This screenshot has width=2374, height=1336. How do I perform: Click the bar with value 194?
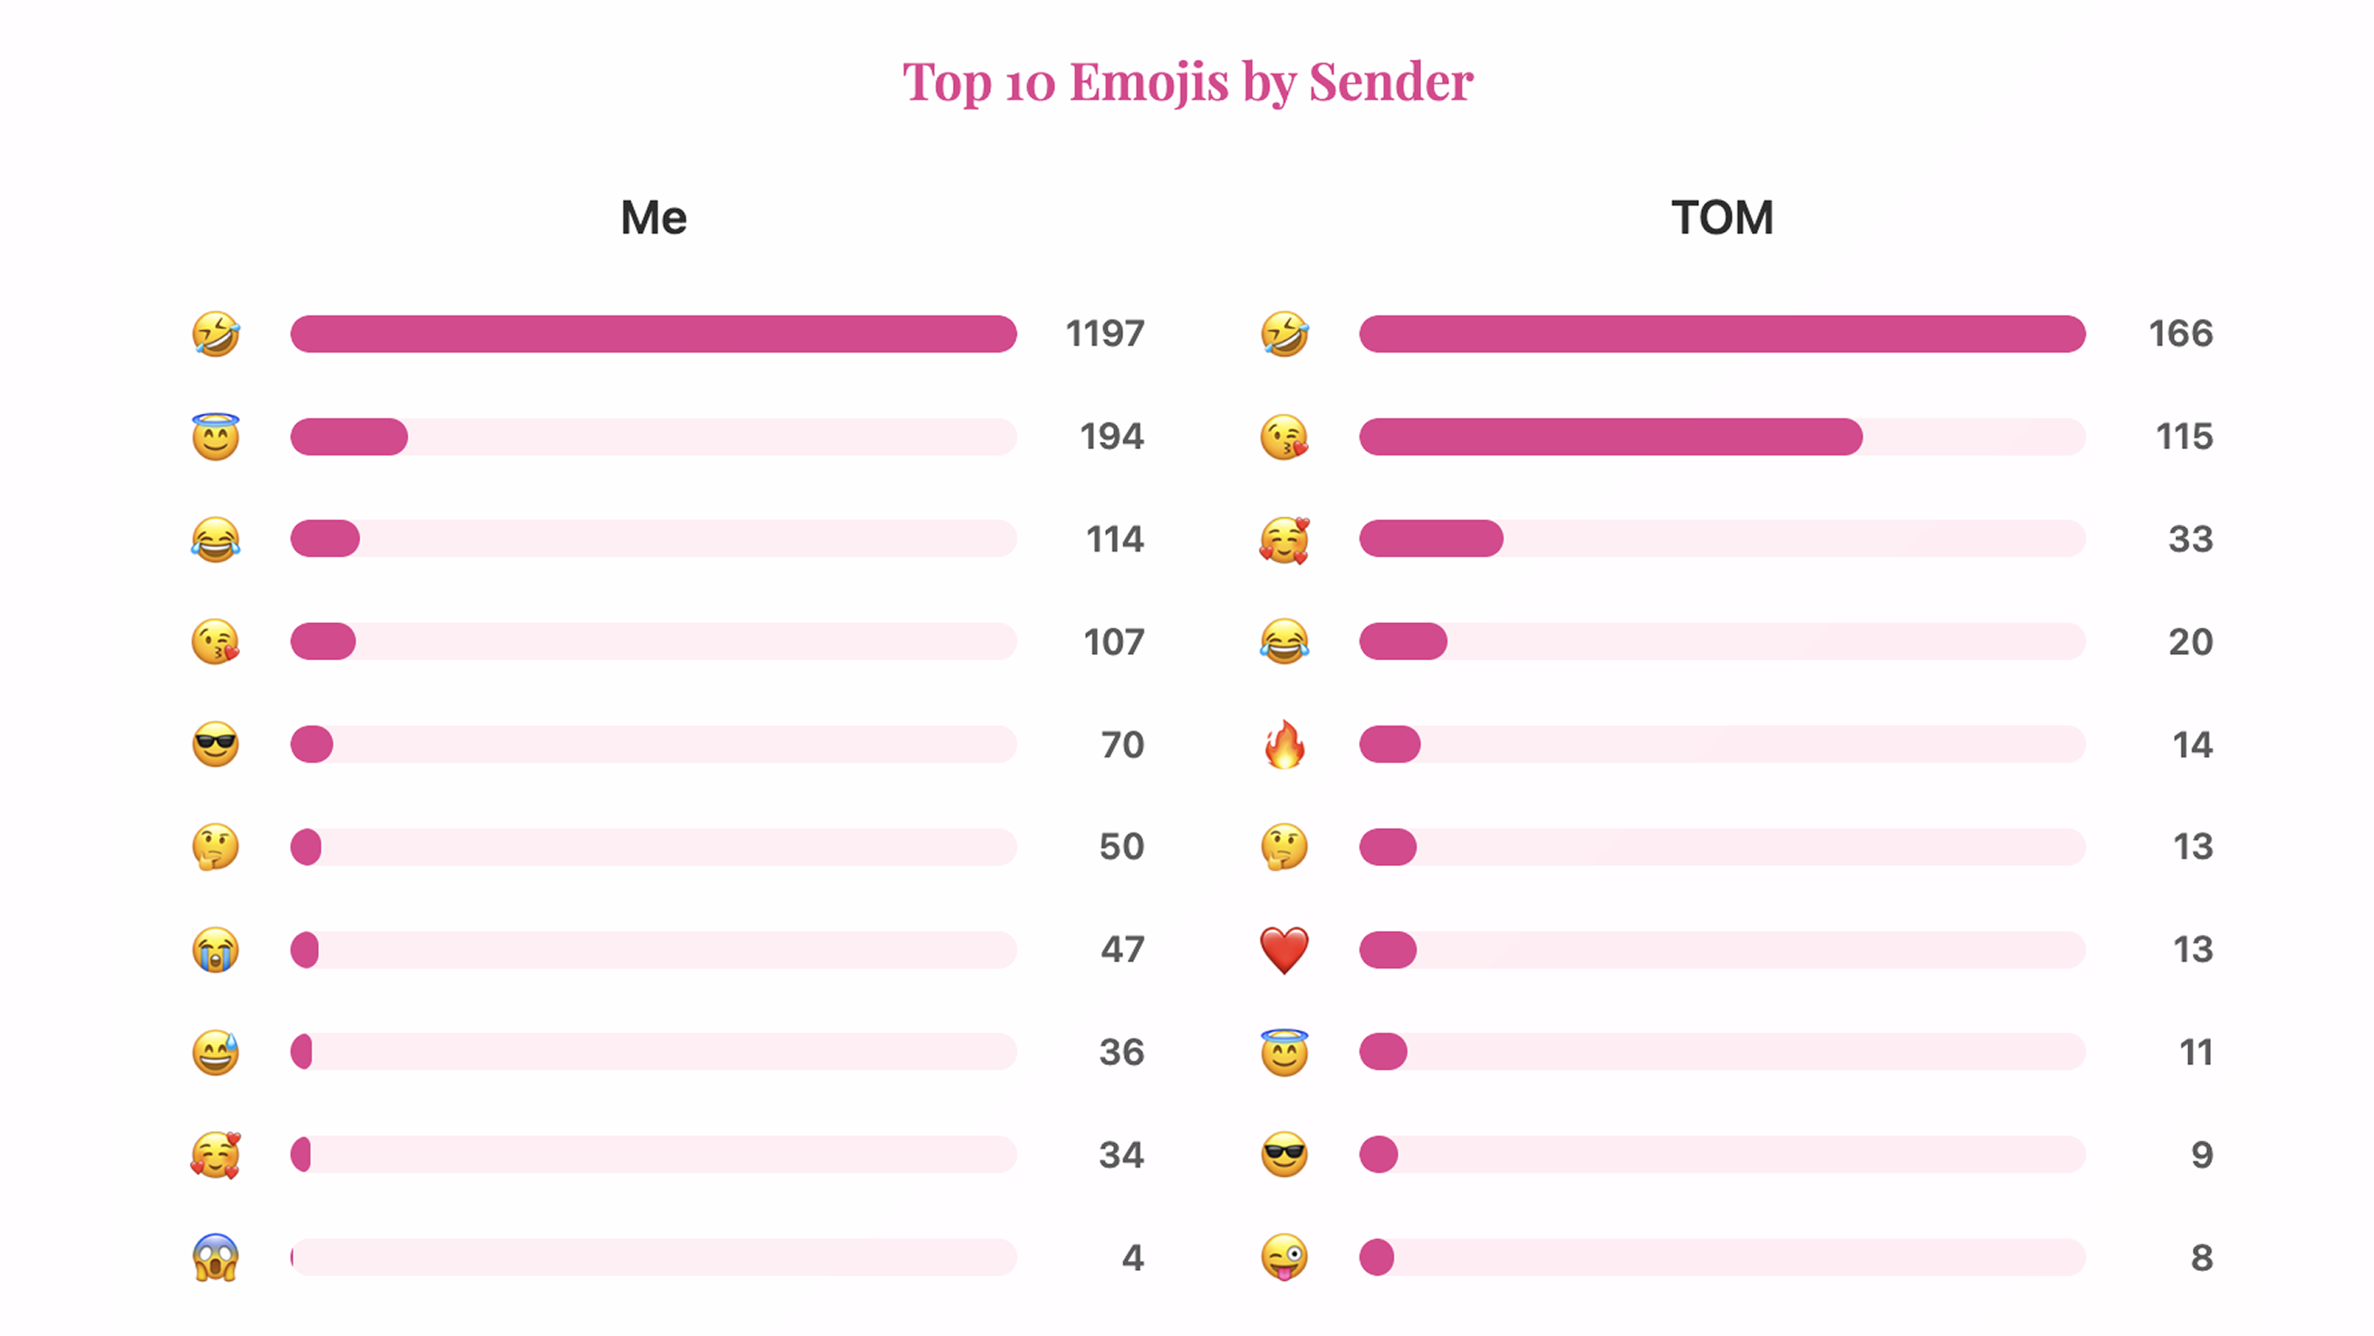pyautogui.click(x=350, y=437)
